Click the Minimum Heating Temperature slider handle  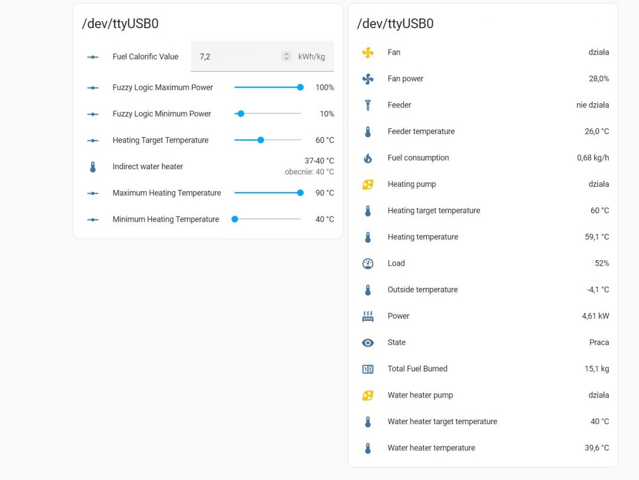tap(235, 219)
